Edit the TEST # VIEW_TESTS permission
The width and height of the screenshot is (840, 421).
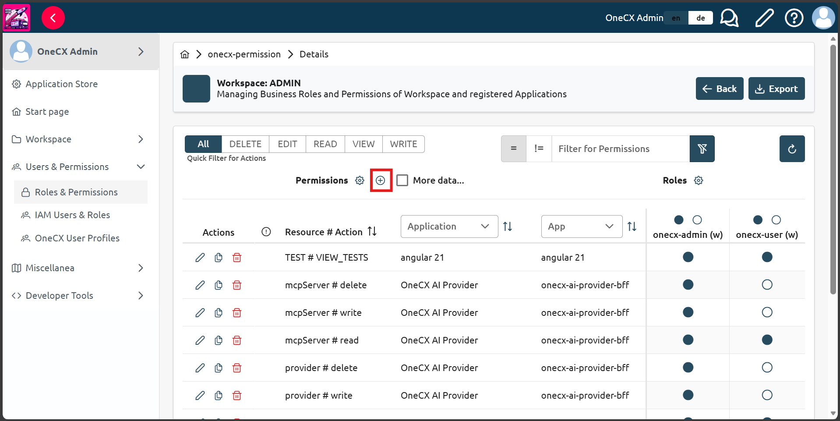[x=200, y=258]
